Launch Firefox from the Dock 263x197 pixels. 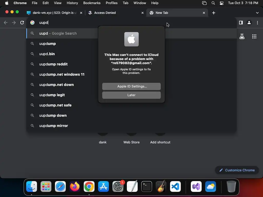(75, 186)
